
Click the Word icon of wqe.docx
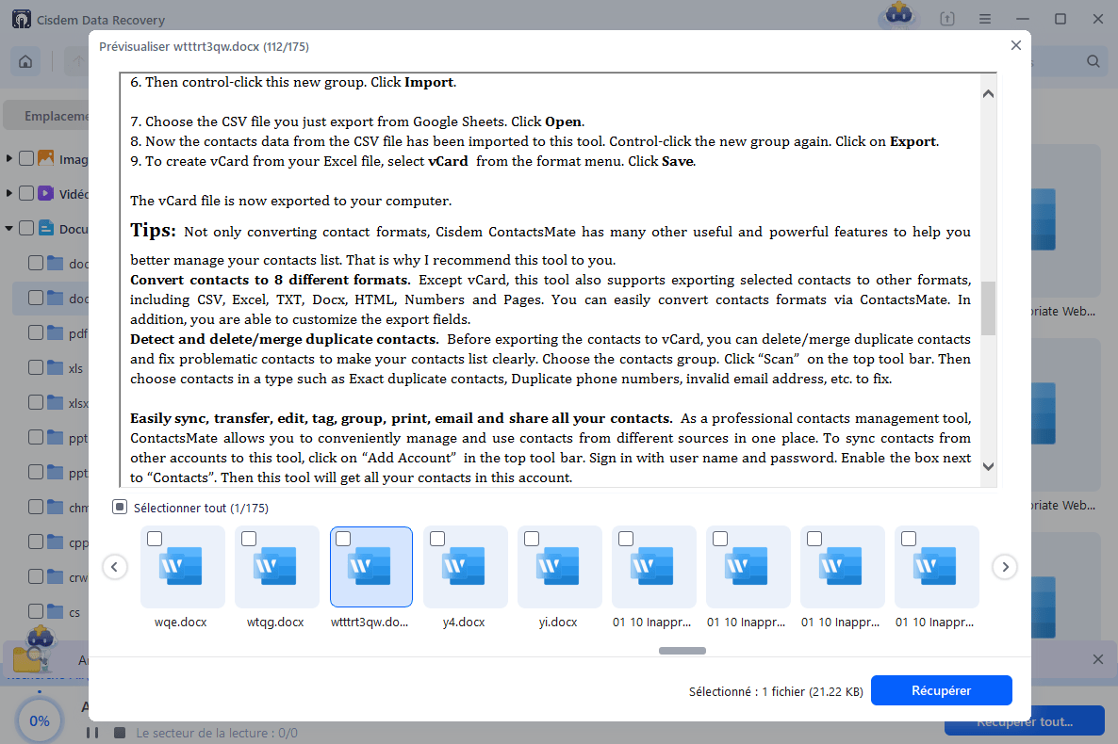180,566
